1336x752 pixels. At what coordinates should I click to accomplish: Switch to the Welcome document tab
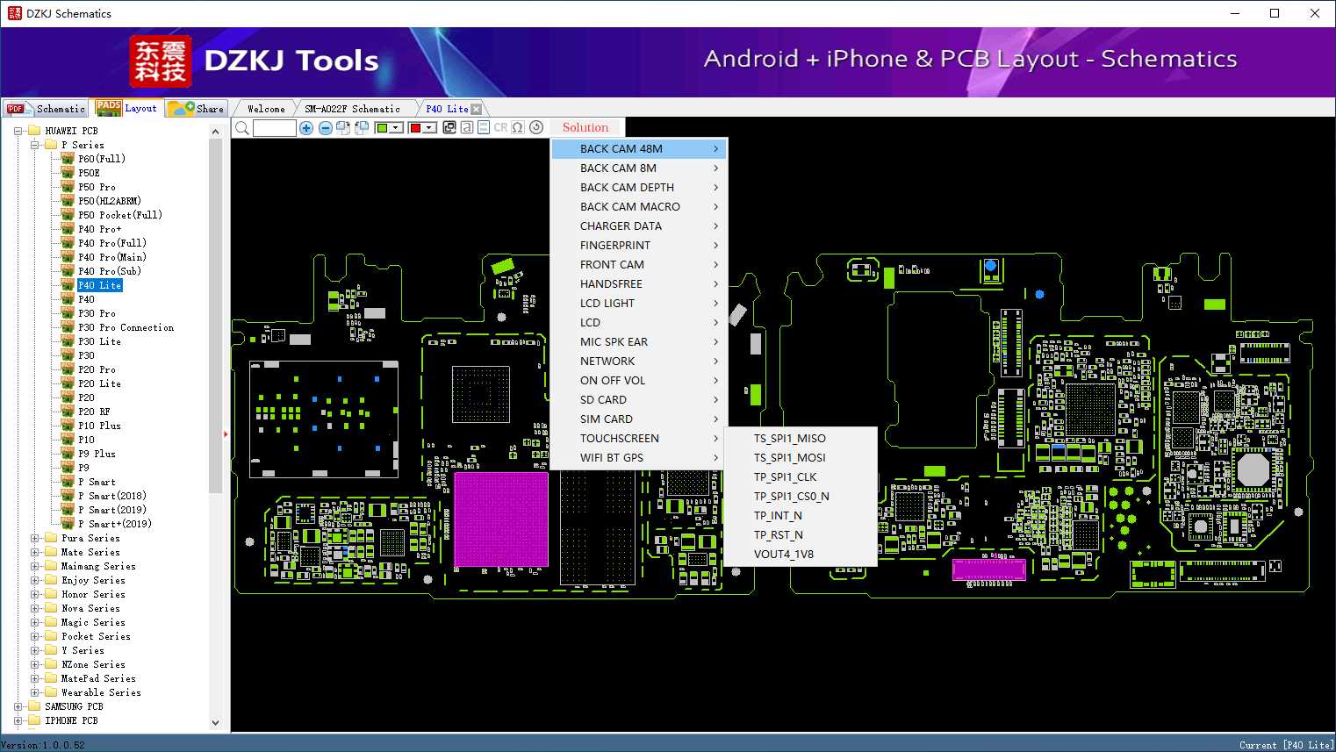(x=266, y=109)
